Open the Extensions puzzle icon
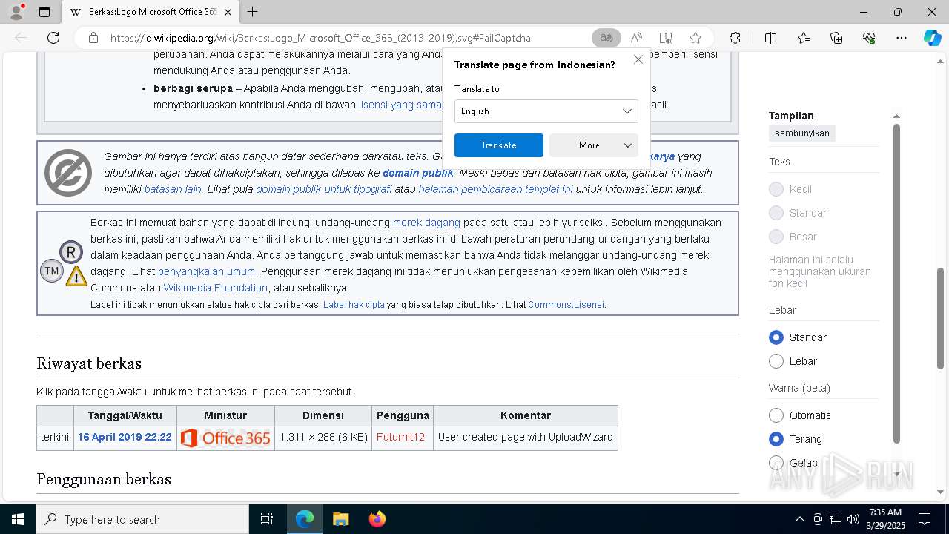The width and height of the screenshot is (949, 534). pos(735,38)
